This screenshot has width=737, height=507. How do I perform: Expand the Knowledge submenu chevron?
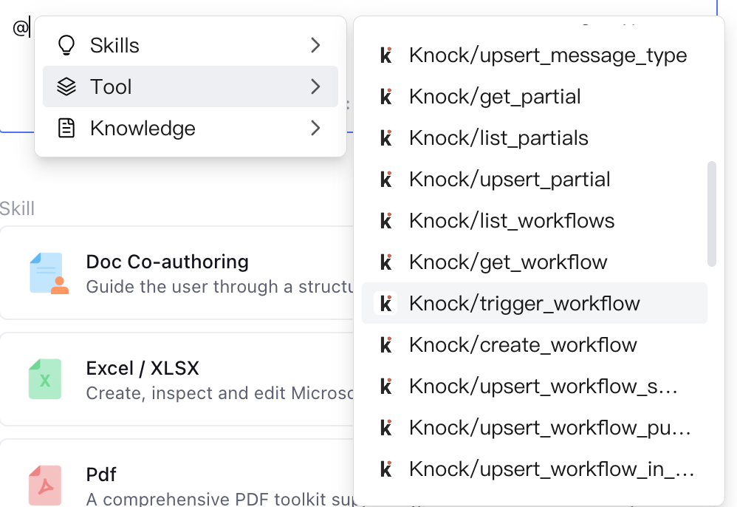[x=315, y=128]
